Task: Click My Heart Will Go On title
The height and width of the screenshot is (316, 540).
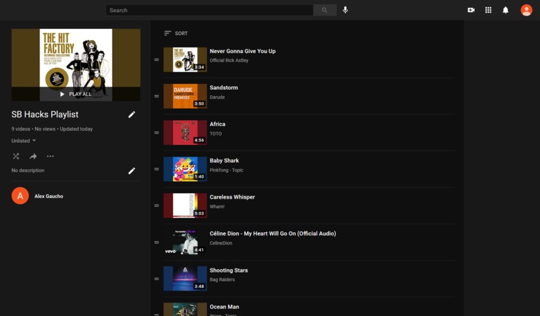Action: pos(273,233)
